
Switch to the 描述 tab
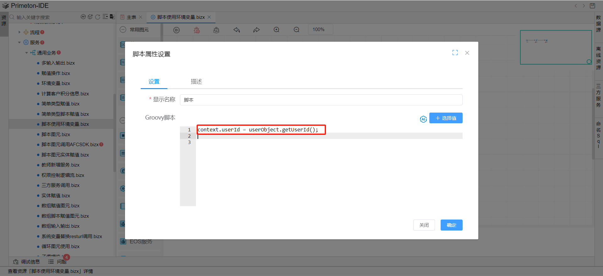[196, 82]
